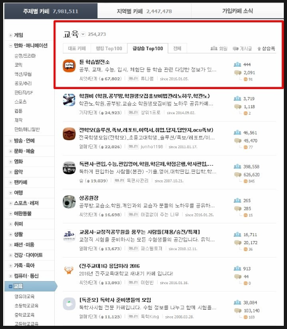This screenshot has height=329, width=287.
Task: Sort by 상승폭 rising rank
Action: click(x=266, y=49)
